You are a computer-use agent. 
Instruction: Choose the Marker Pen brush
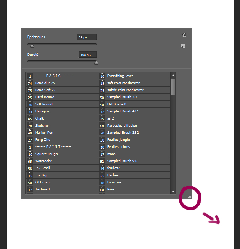(x=44, y=133)
